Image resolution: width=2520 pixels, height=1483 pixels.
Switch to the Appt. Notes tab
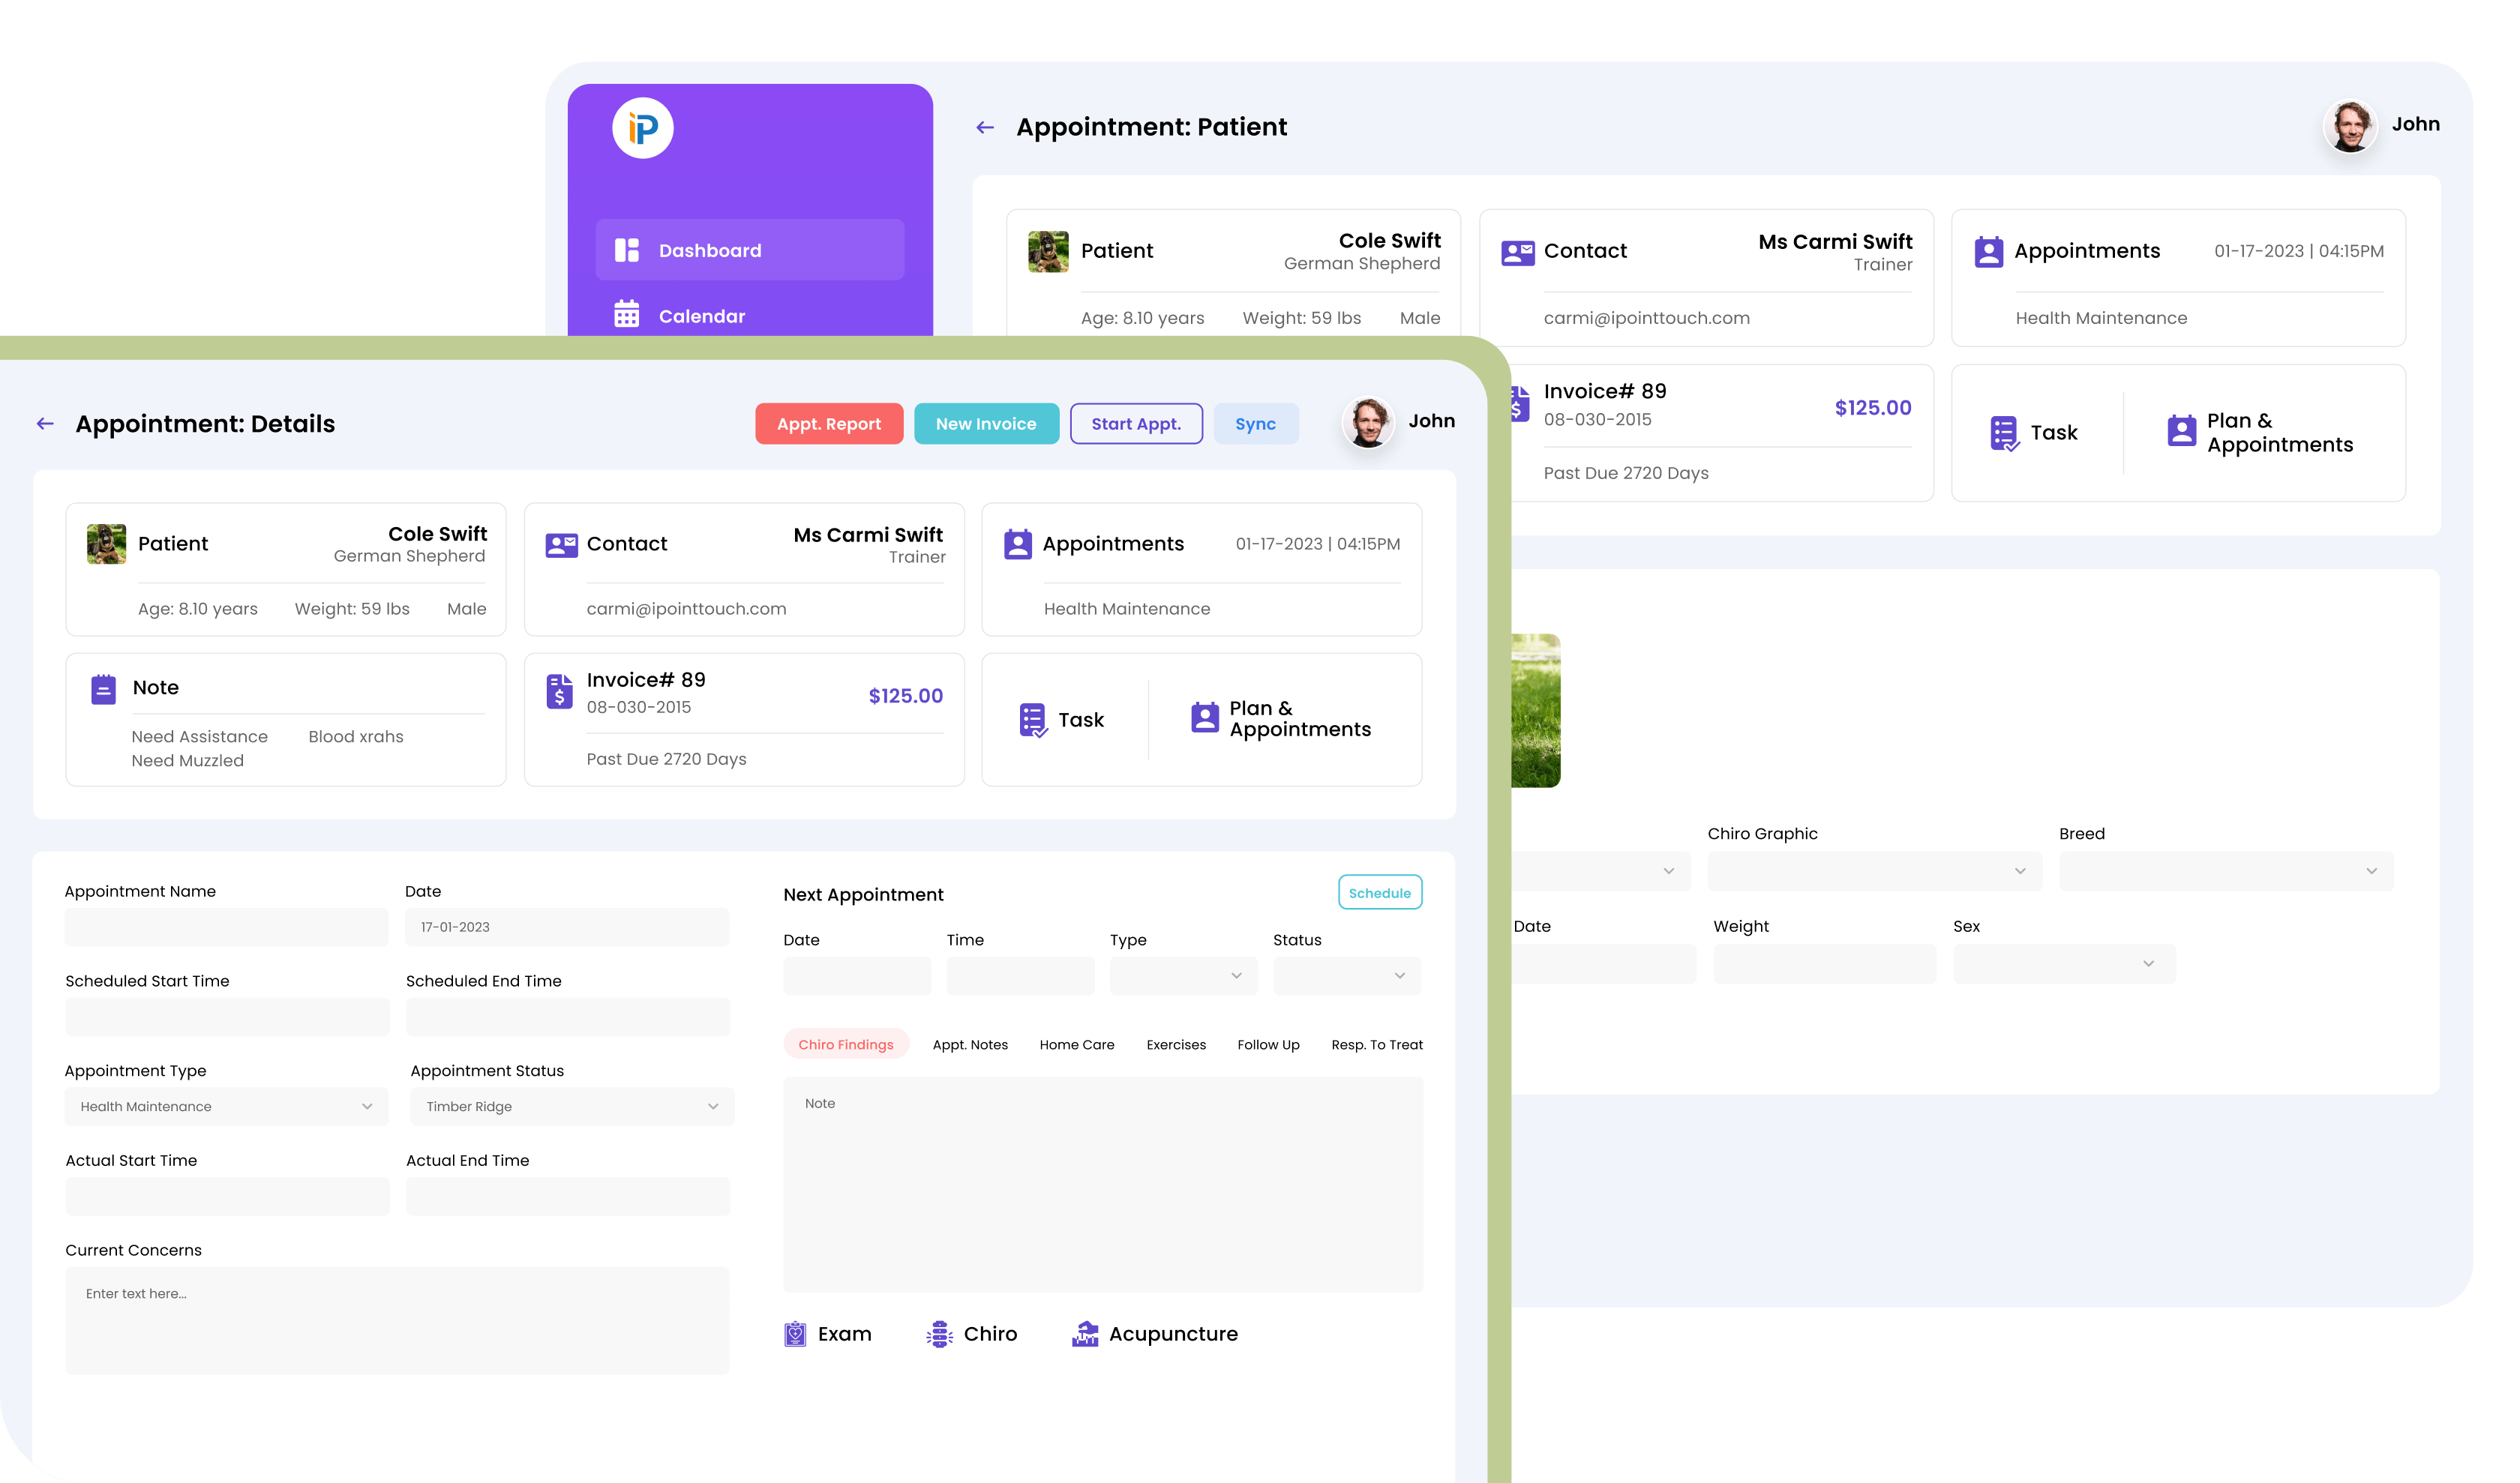970,1044
